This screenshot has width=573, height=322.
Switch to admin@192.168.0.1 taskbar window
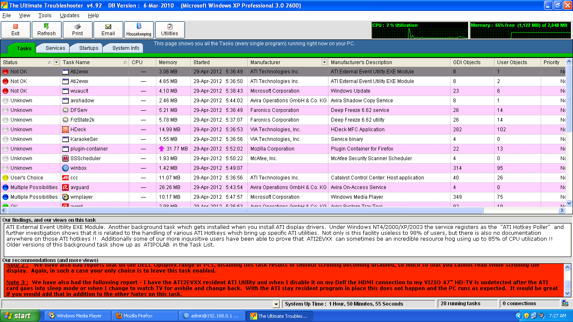(212, 316)
